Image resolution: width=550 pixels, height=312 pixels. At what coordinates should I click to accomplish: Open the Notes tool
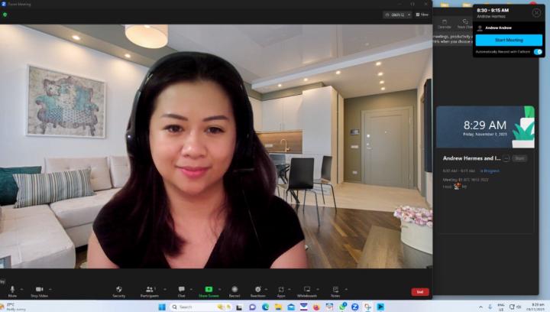tap(335, 290)
